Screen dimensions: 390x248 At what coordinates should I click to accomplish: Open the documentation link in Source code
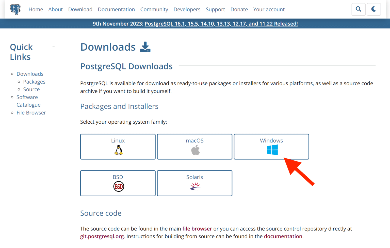[283, 236]
